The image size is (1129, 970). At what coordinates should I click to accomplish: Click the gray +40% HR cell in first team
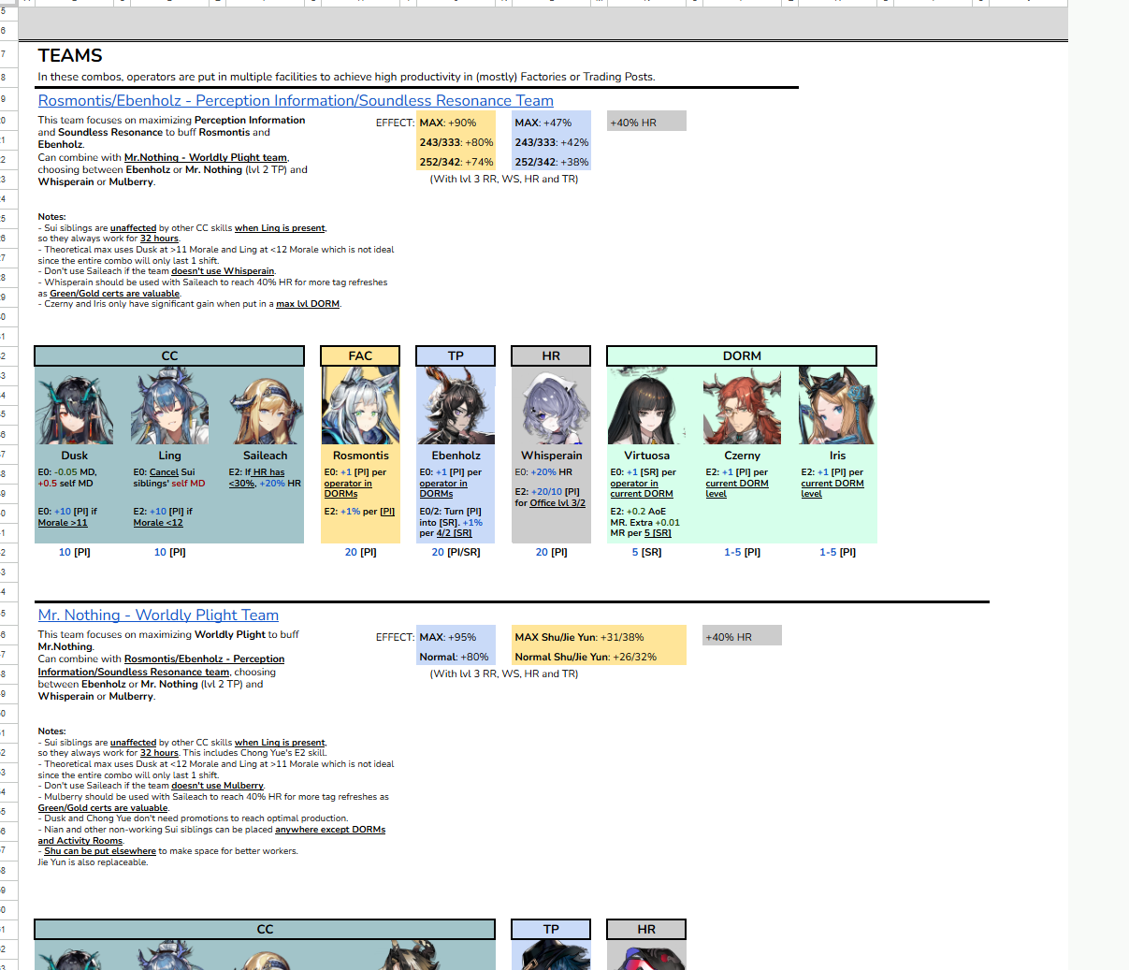646,123
